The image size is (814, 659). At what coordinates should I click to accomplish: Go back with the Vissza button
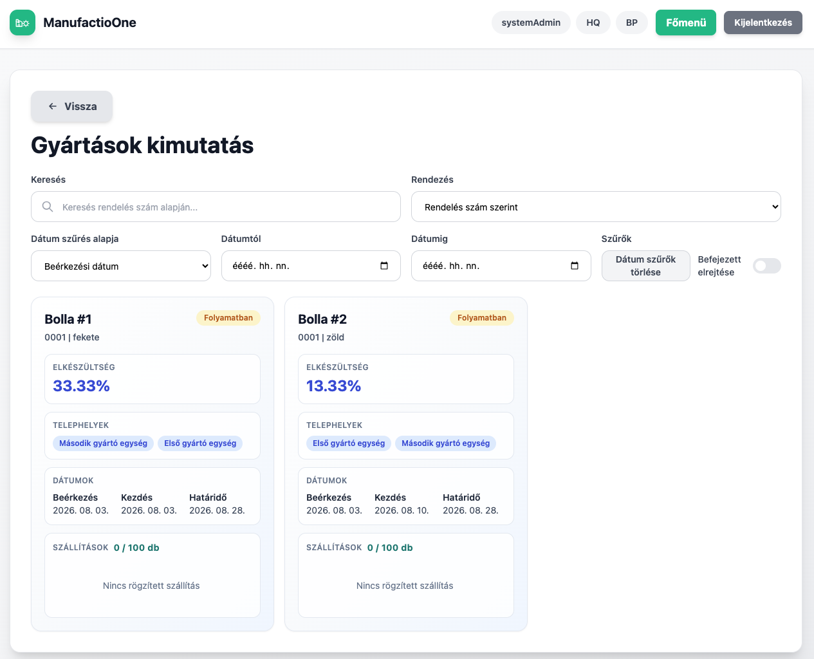[72, 107]
